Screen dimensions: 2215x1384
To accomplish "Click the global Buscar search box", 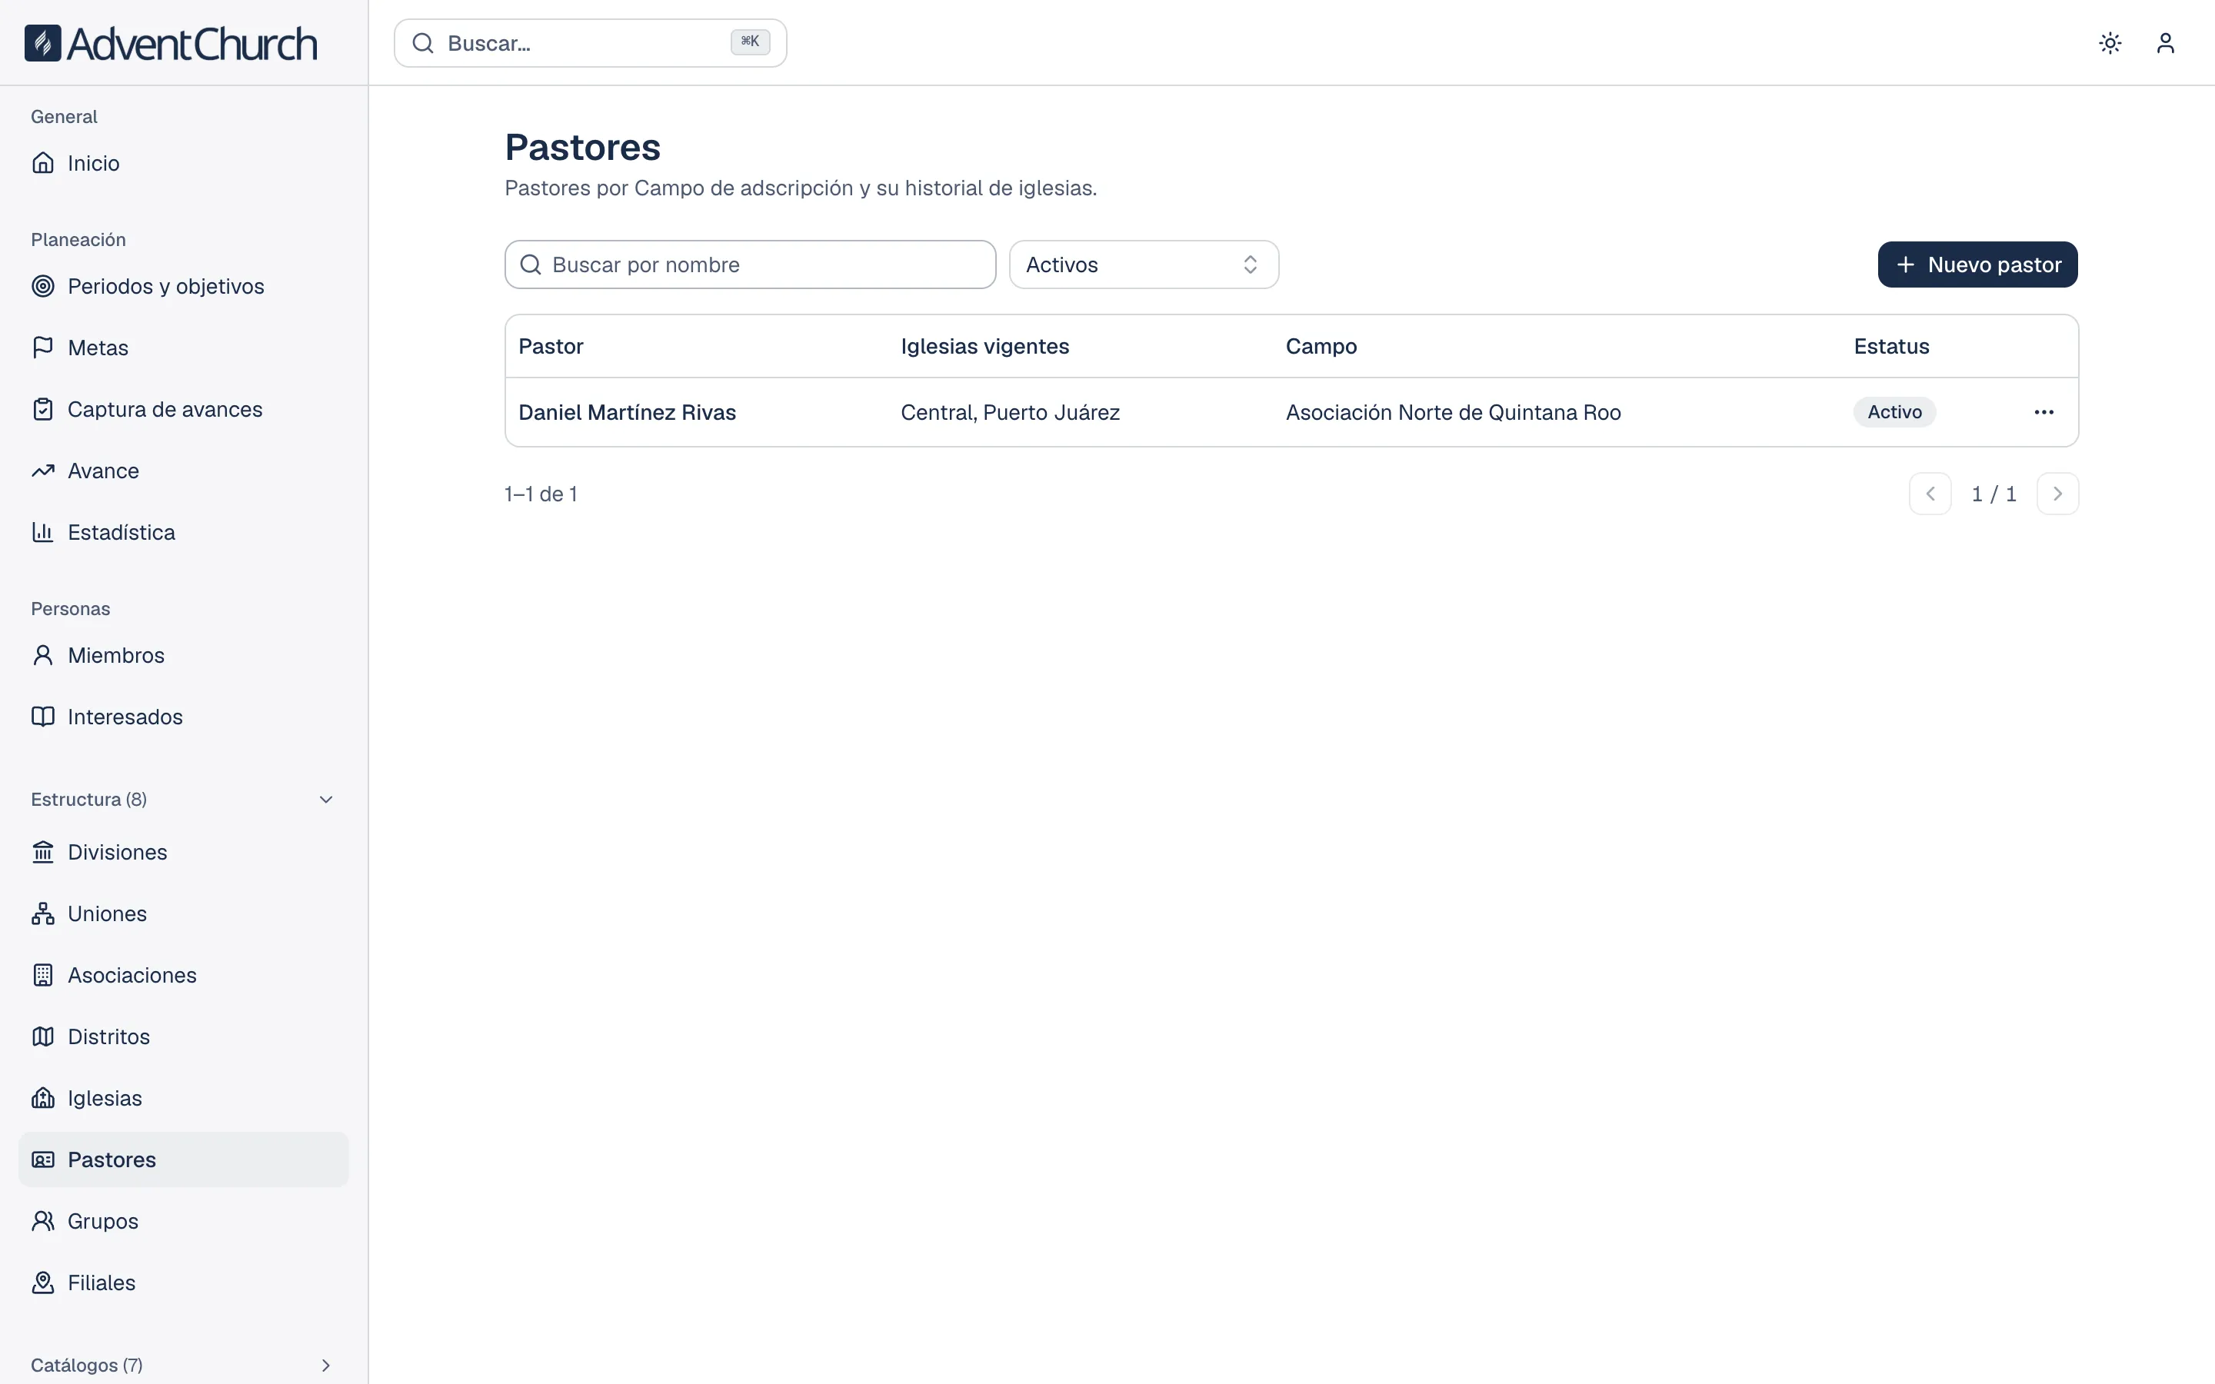I will click(x=591, y=43).
